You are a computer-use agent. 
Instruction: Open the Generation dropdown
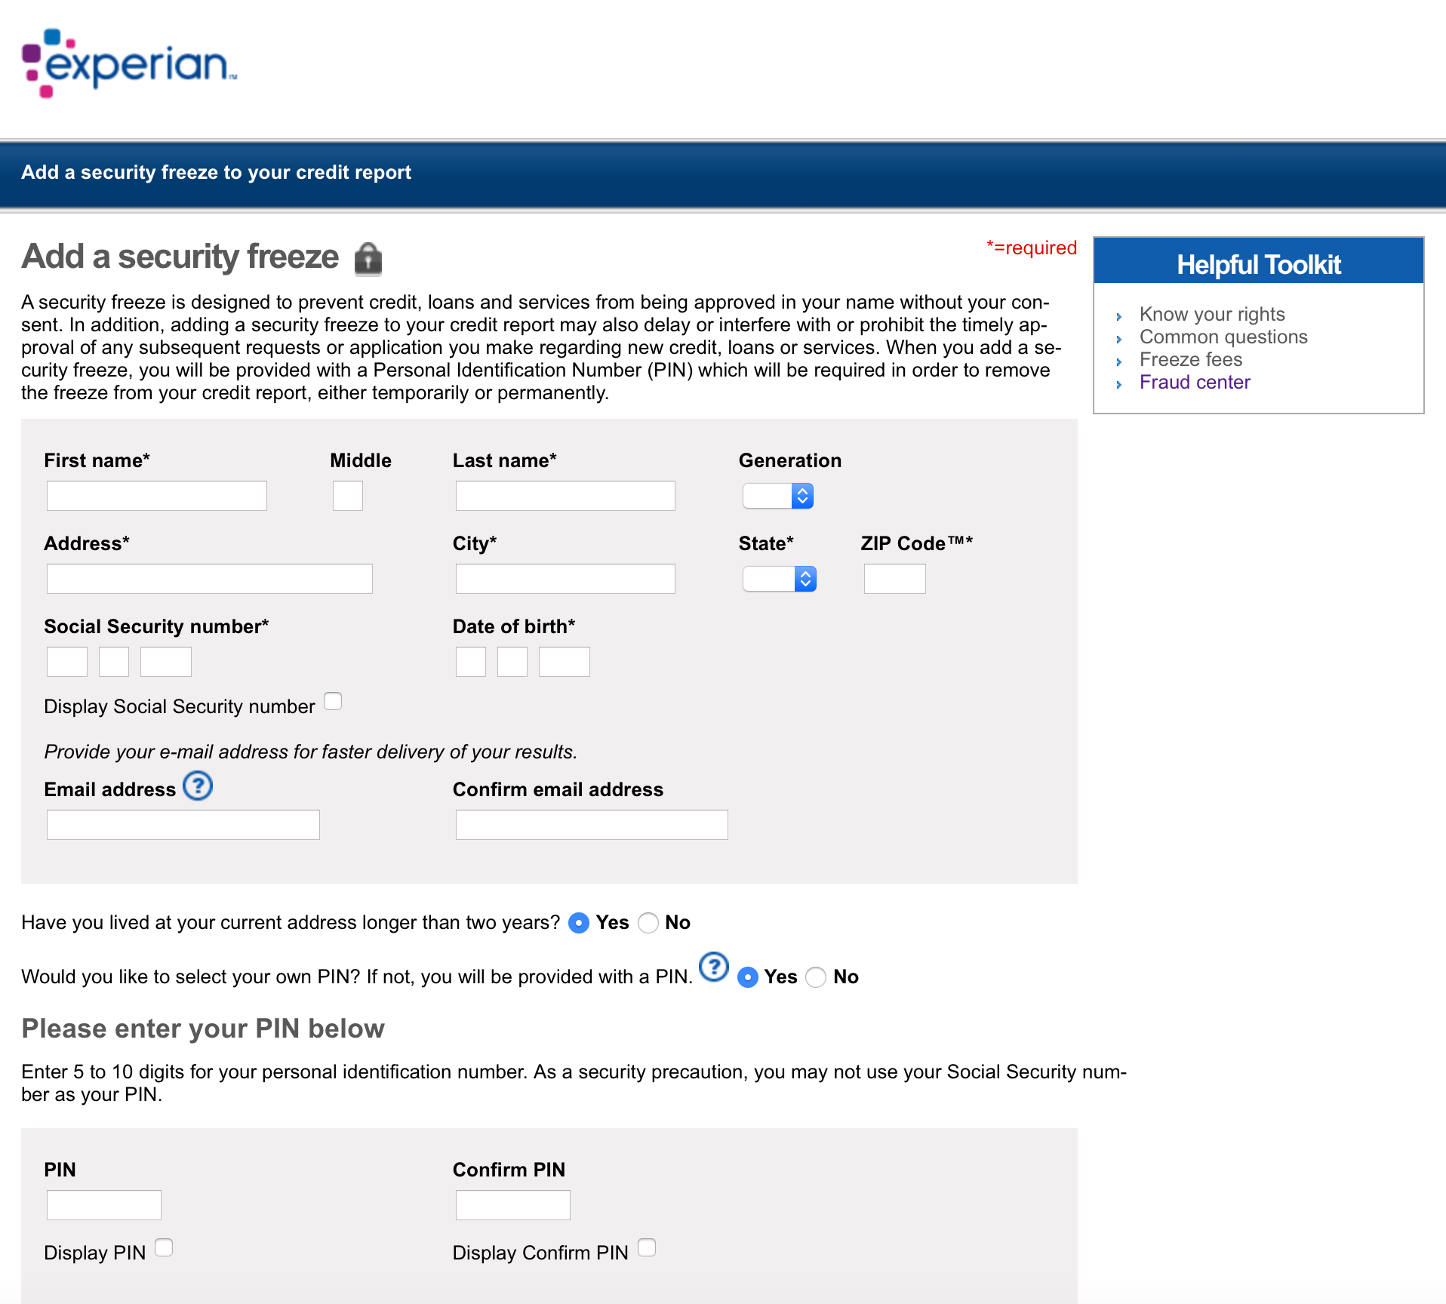777,496
